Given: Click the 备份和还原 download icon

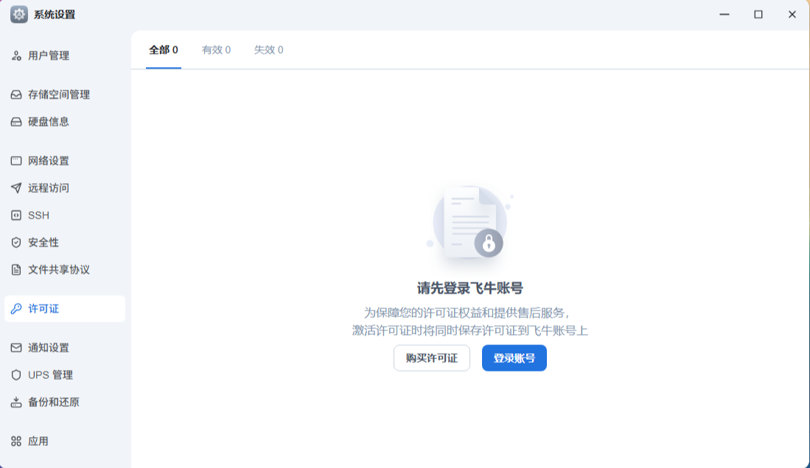Looking at the screenshot, I should coord(16,403).
